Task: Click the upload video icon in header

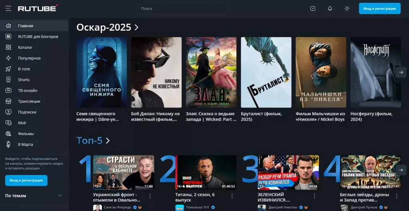Action: pyautogui.click(x=313, y=9)
